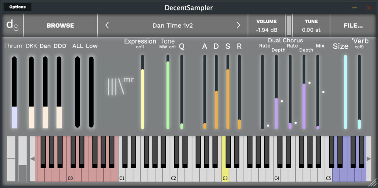Shift keyboard right with arrow
This screenshot has height=188, width=378.
pos(369,159)
